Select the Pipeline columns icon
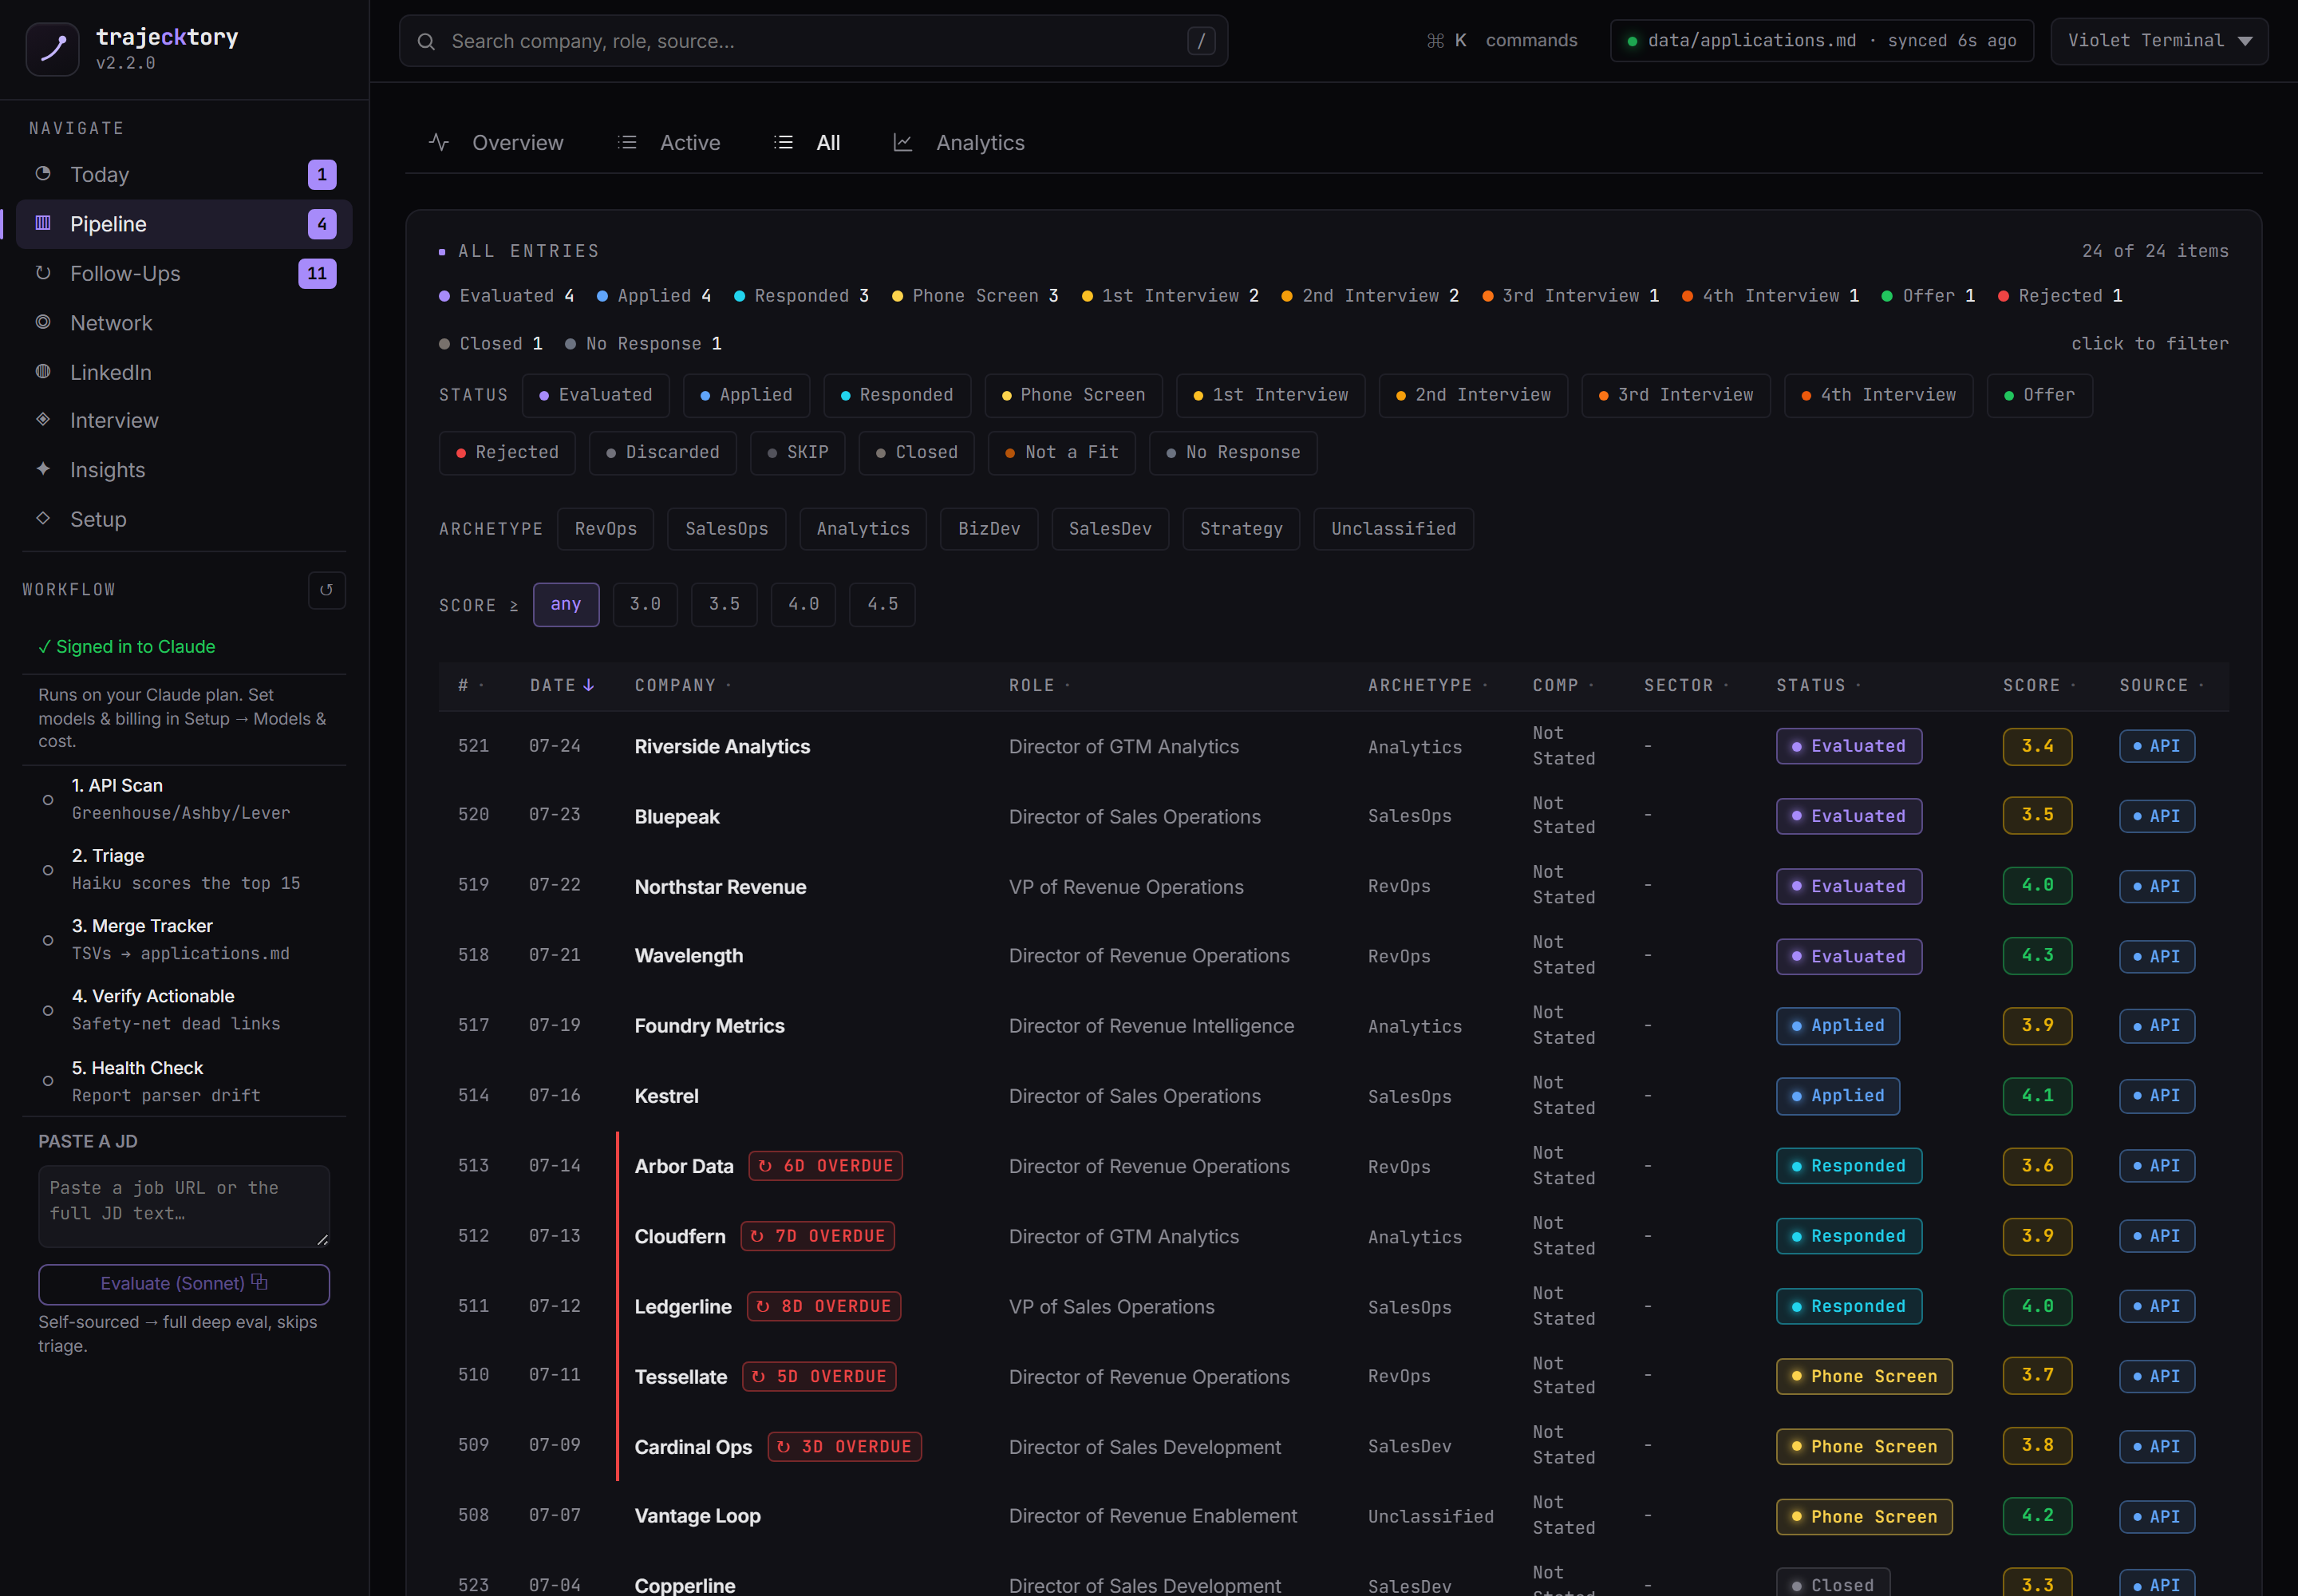The width and height of the screenshot is (2298, 1596). (x=43, y=223)
